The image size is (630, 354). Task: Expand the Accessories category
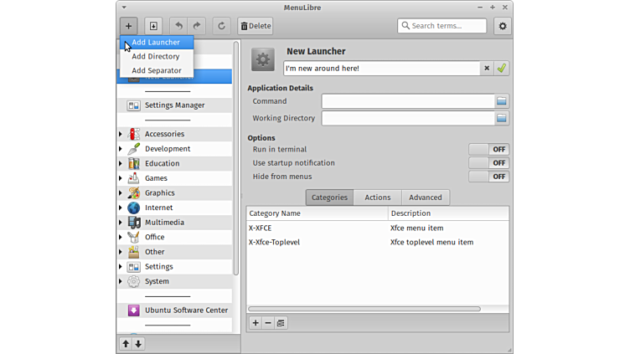[121, 134]
